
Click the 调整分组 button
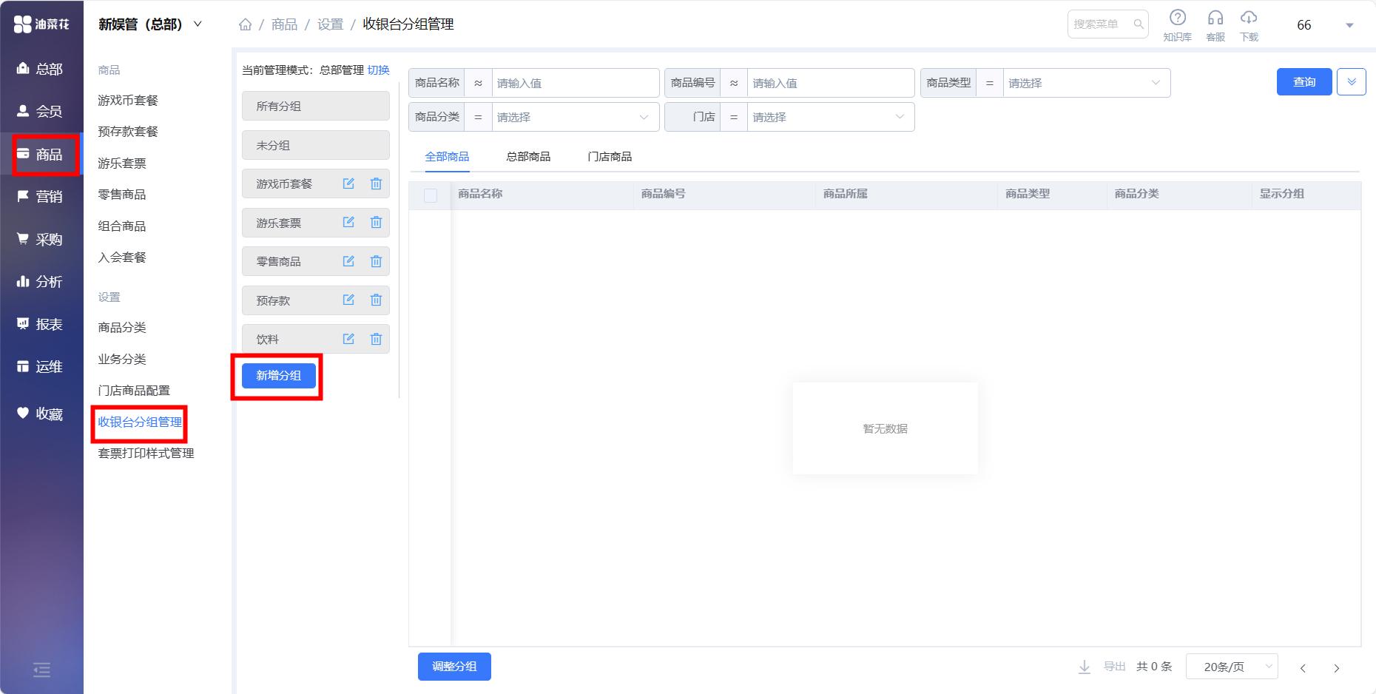454,667
